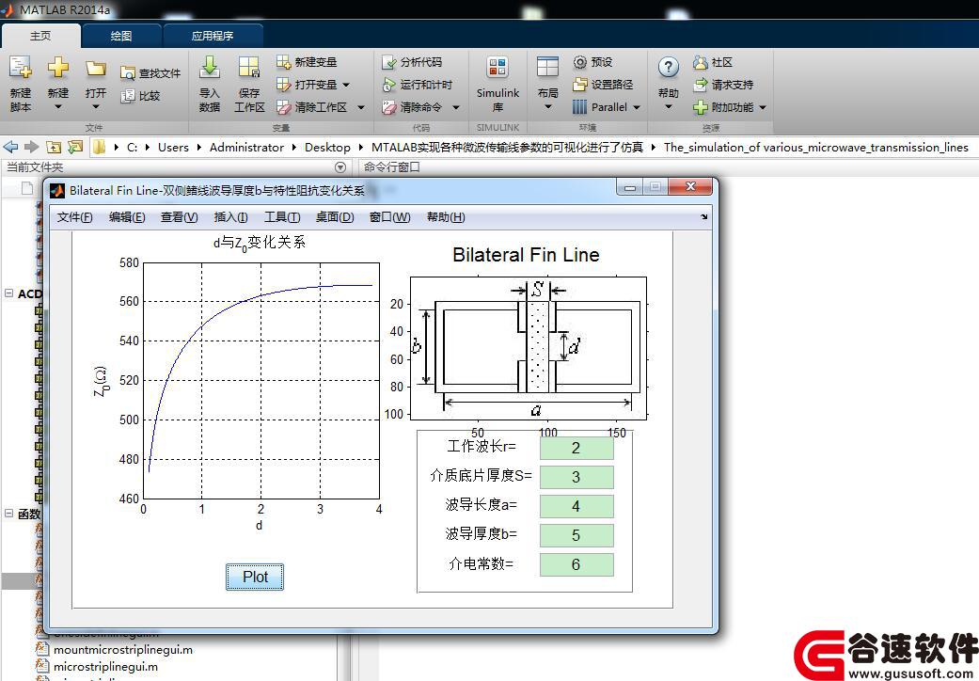
Task: Open the 帮助(H) menu in figure window
Action: click(446, 217)
